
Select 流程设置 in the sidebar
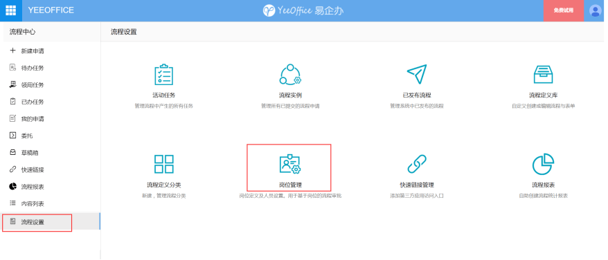coord(50,222)
